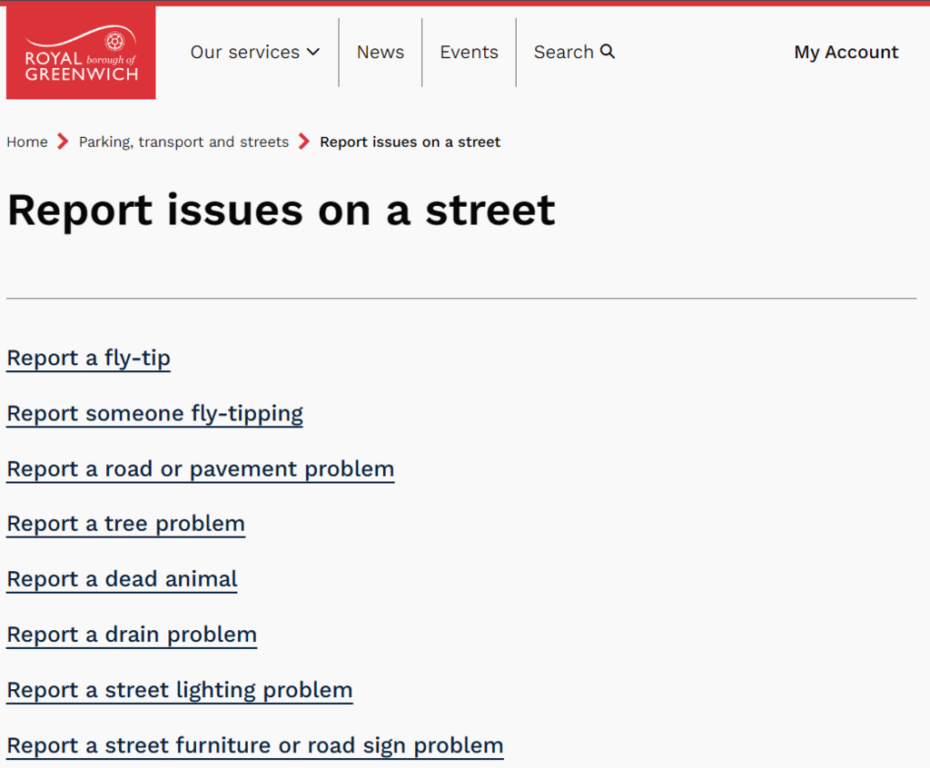Click the red chevron before current breadcrumb page
The image size is (930, 768).
point(304,142)
